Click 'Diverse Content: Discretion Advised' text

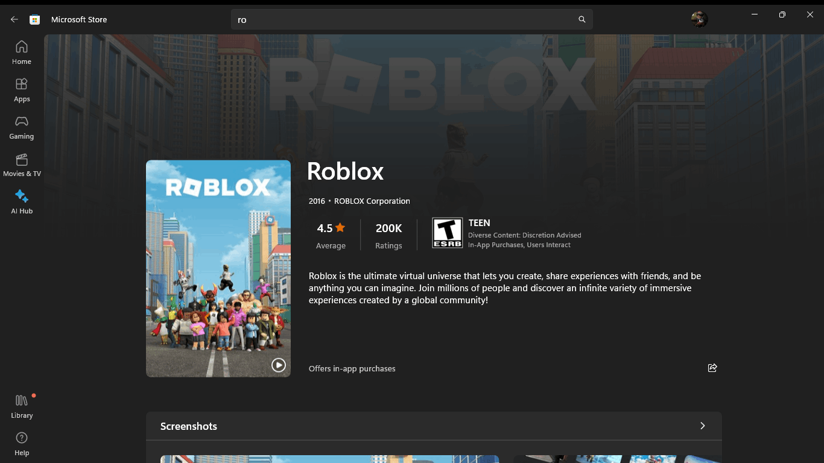(x=525, y=235)
